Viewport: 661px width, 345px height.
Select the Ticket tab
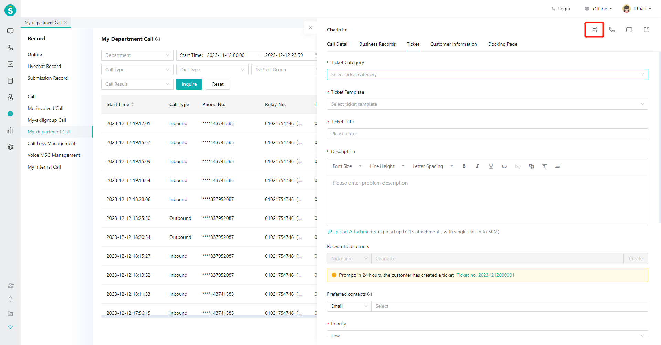[x=413, y=44]
